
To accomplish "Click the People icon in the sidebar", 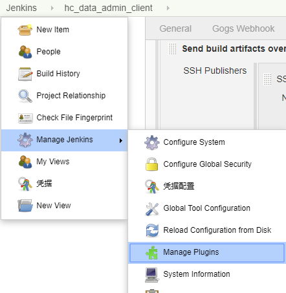I will [x=25, y=52].
